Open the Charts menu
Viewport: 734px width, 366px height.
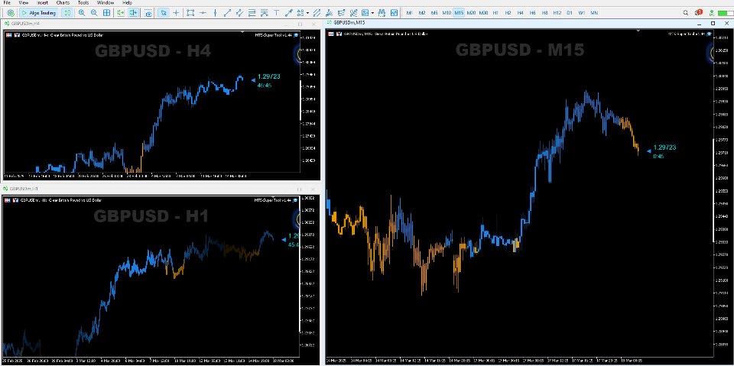63,2
